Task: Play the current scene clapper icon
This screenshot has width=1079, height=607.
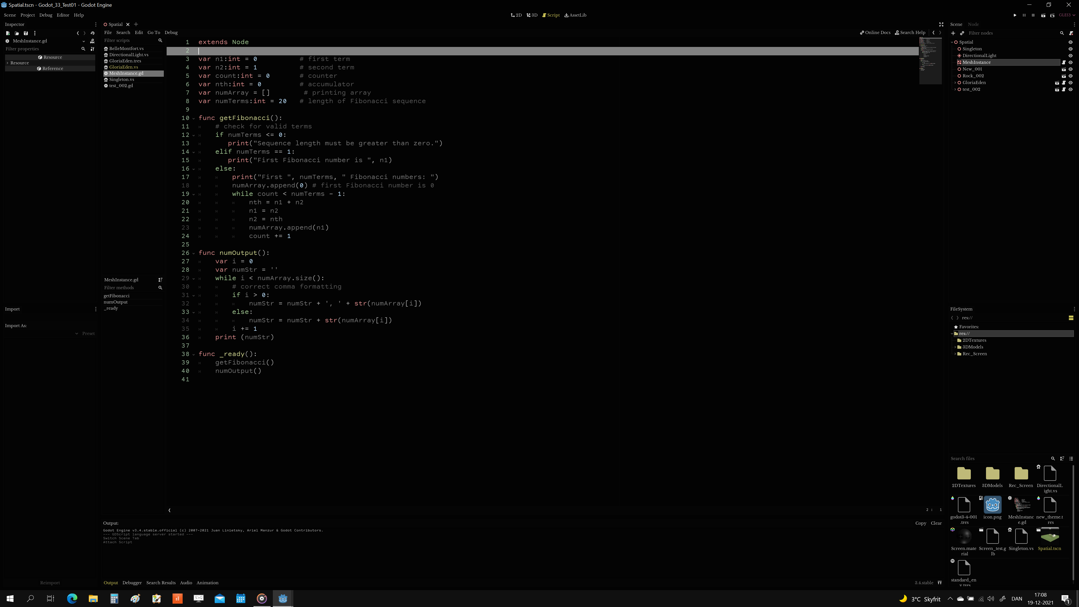Action: [x=1043, y=15]
